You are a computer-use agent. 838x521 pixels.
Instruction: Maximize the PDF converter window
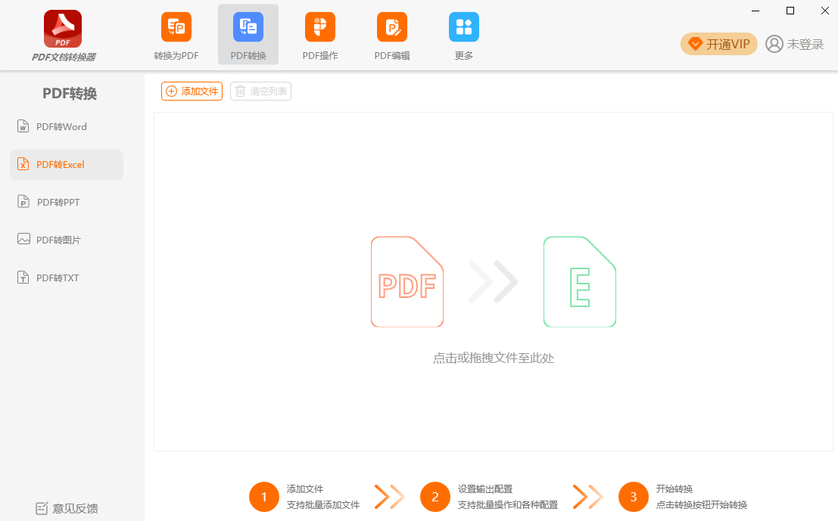point(790,11)
